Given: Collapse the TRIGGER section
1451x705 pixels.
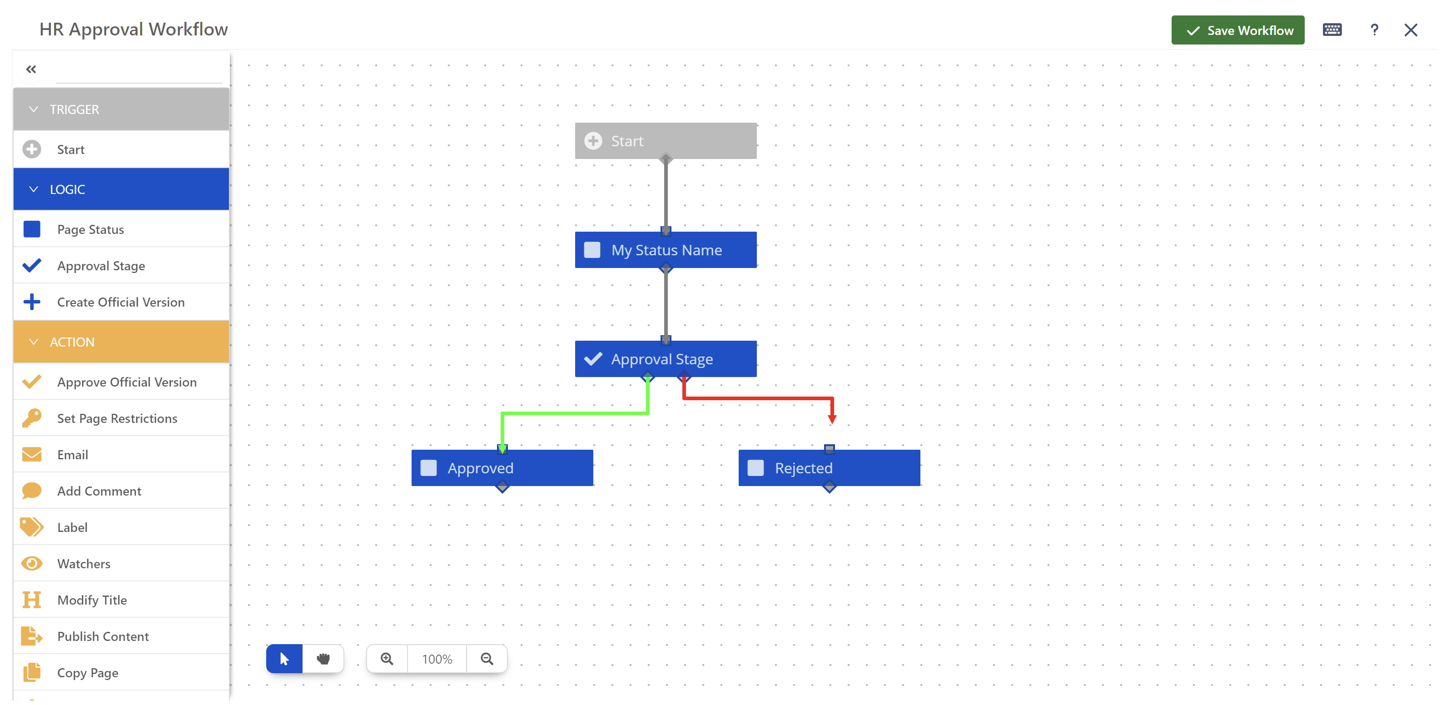Looking at the screenshot, I should pyautogui.click(x=32, y=108).
